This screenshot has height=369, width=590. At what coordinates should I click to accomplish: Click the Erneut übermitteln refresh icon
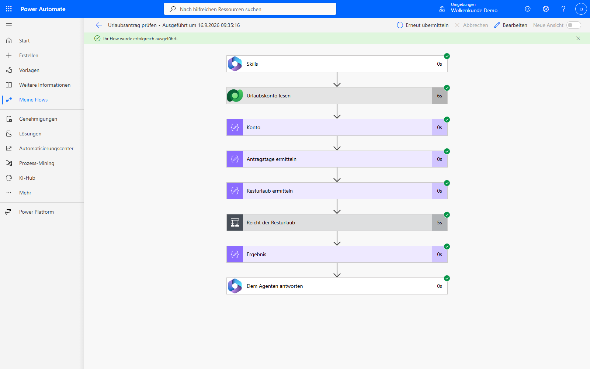(400, 25)
